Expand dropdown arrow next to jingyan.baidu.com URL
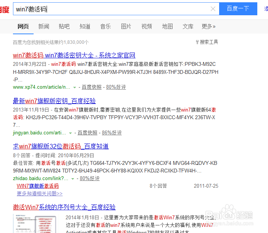 point(70,133)
